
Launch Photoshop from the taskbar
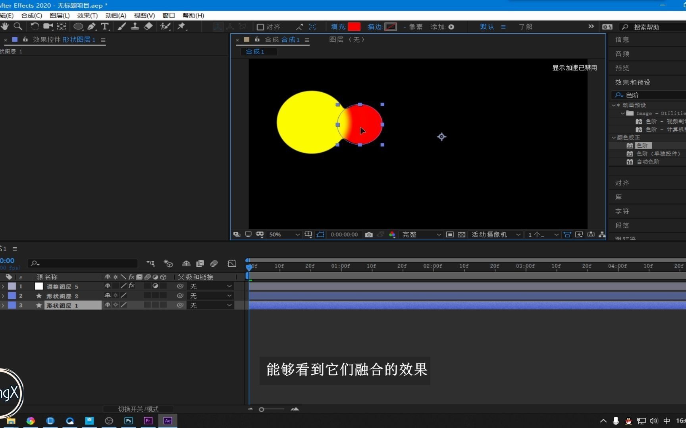click(128, 421)
